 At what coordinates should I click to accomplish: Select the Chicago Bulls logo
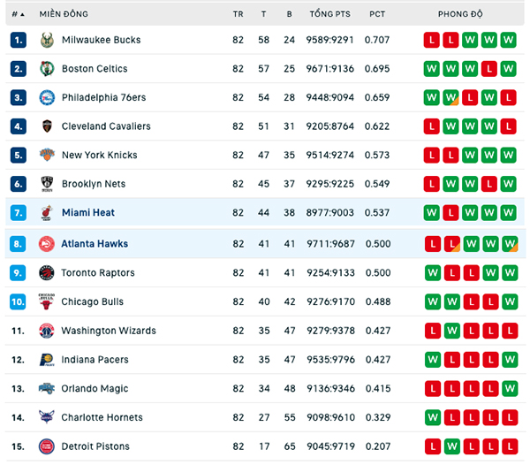point(47,301)
